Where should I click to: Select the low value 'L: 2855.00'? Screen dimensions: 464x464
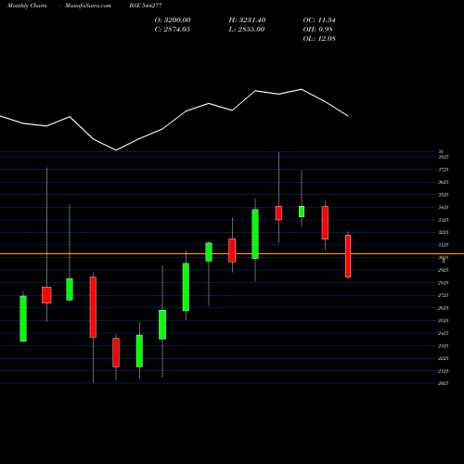tap(247, 30)
